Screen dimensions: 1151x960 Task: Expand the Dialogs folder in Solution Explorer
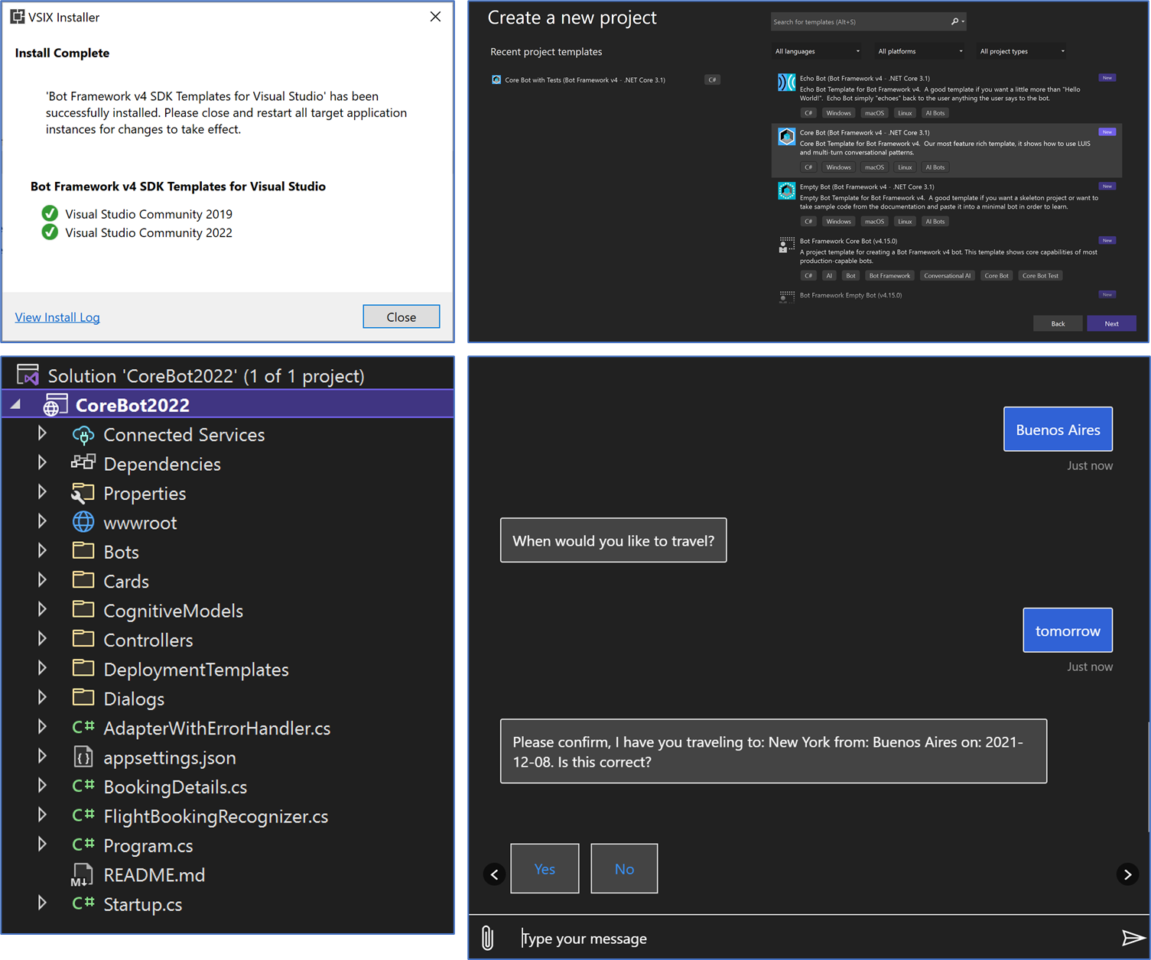tap(42, 697)
